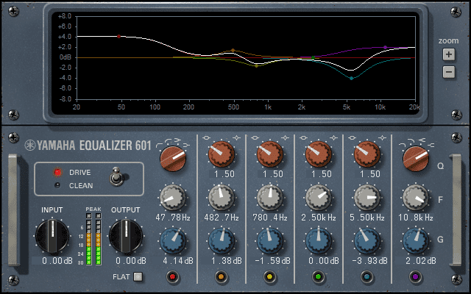Click the -1.59dB gain value
This screenshot has height=294, width=471.
pos(272,261)
